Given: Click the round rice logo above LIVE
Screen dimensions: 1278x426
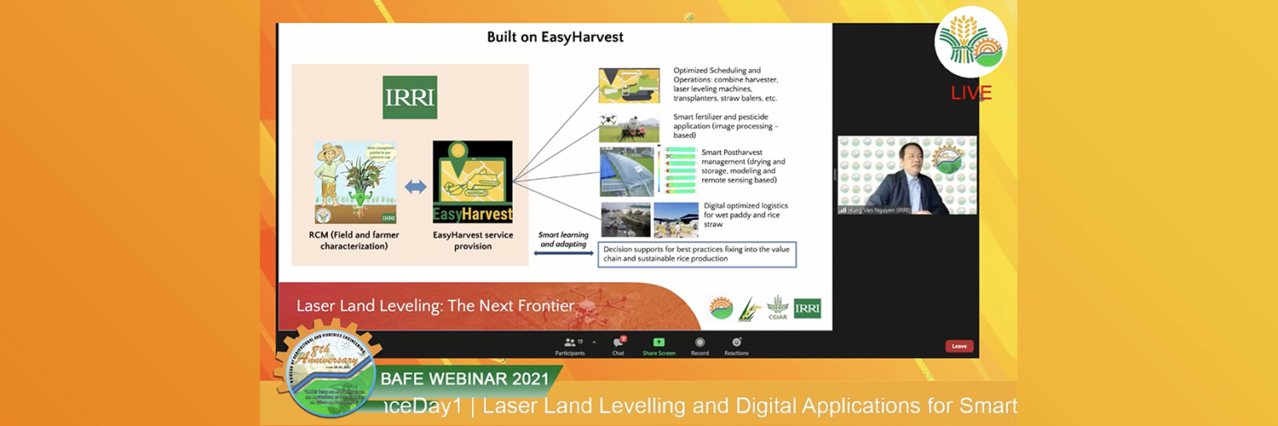Looking at the screenshot, I should click(x=970, y=43).
